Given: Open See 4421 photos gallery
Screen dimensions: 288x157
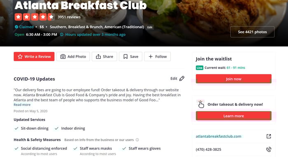Looking at the screenshot, I should coord(252,32).
